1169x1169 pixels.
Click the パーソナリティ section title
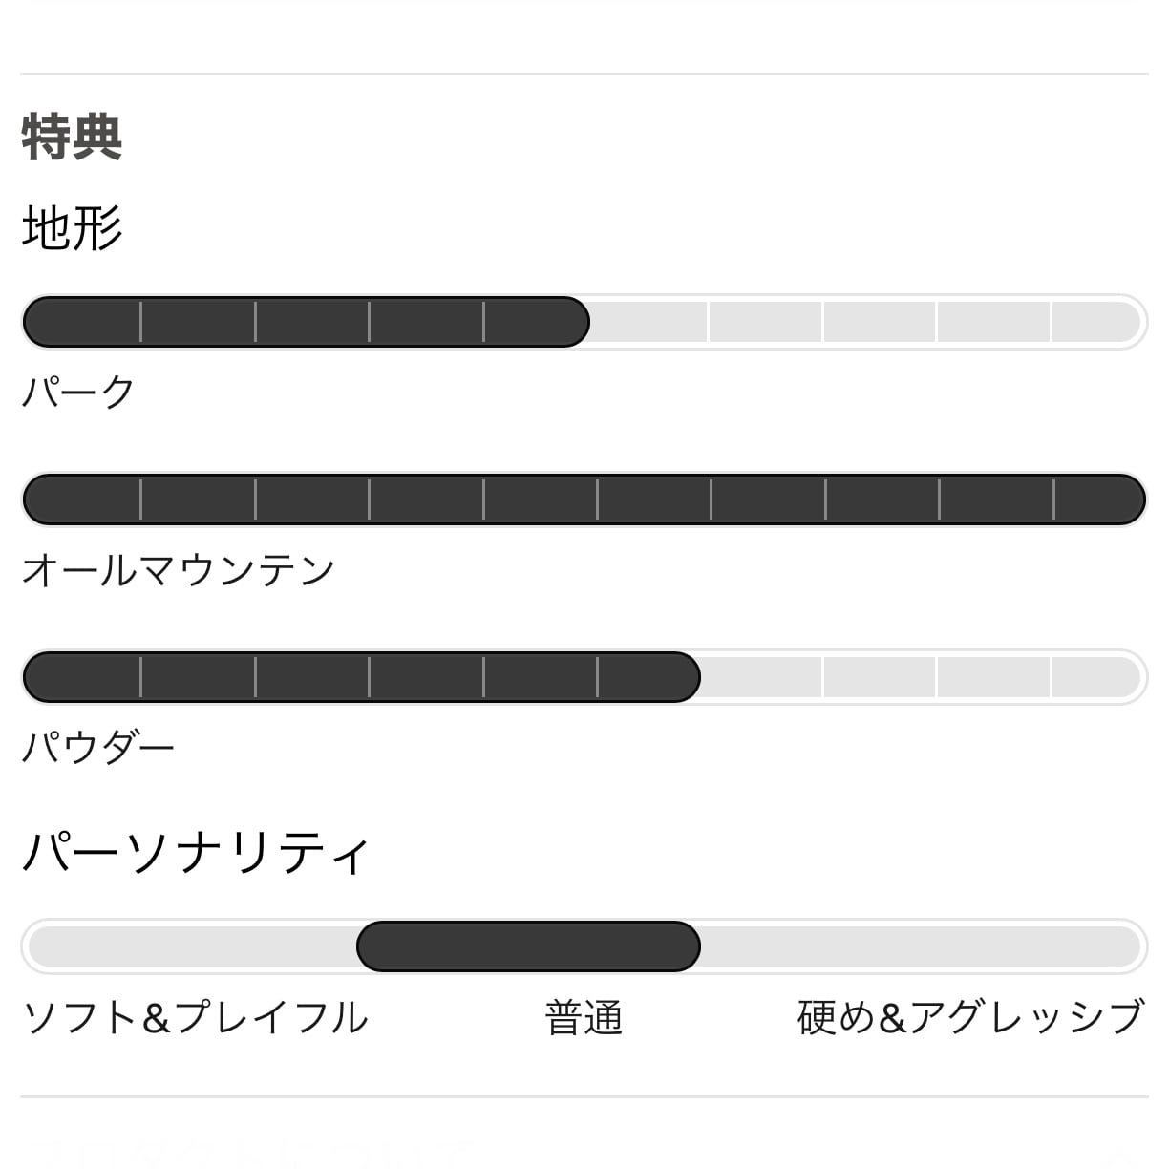pos(196,852)
